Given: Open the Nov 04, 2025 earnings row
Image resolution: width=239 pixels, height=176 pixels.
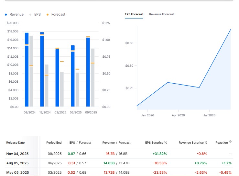Looking at the screenshot, I should [17, 154].
